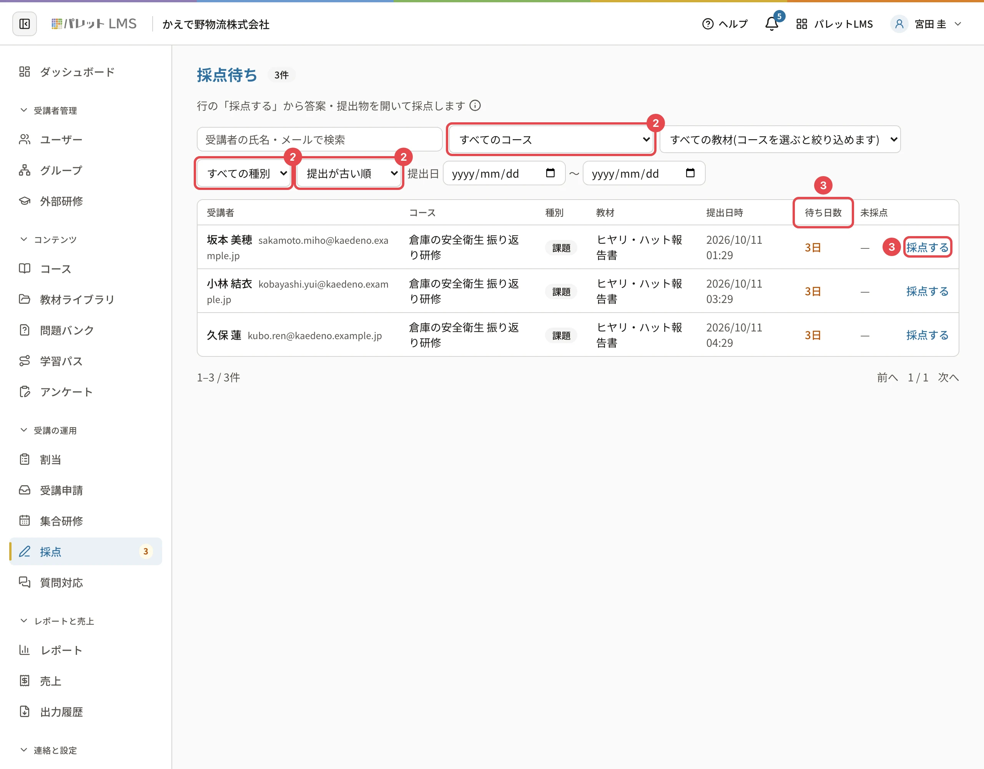Open 割当 in the sidebar

point(86,460)
